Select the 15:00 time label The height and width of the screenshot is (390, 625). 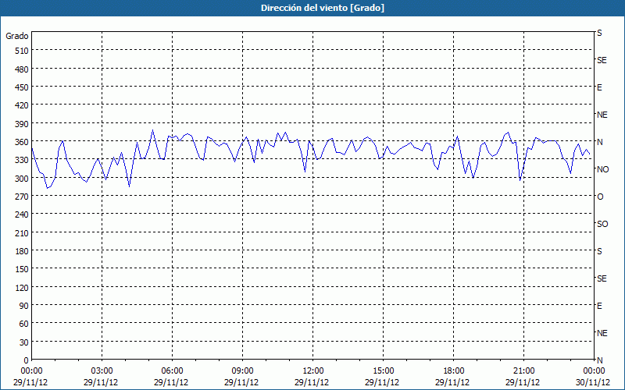383,371
